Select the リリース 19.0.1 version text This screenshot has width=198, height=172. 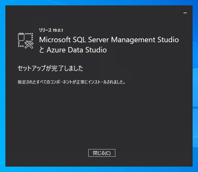pos(51,30)
